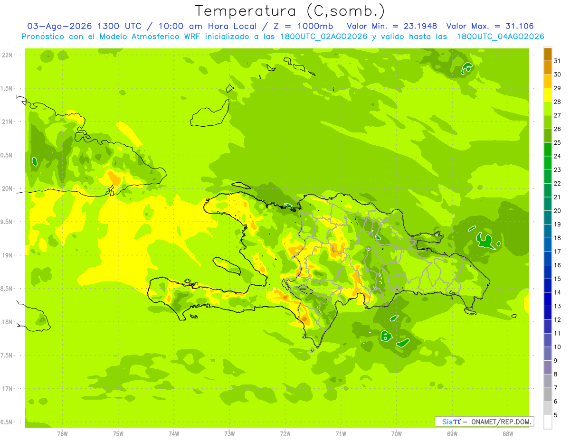The image size is (570, 440).
Task: Click the color bar label "31"
Action: [558, 60]
